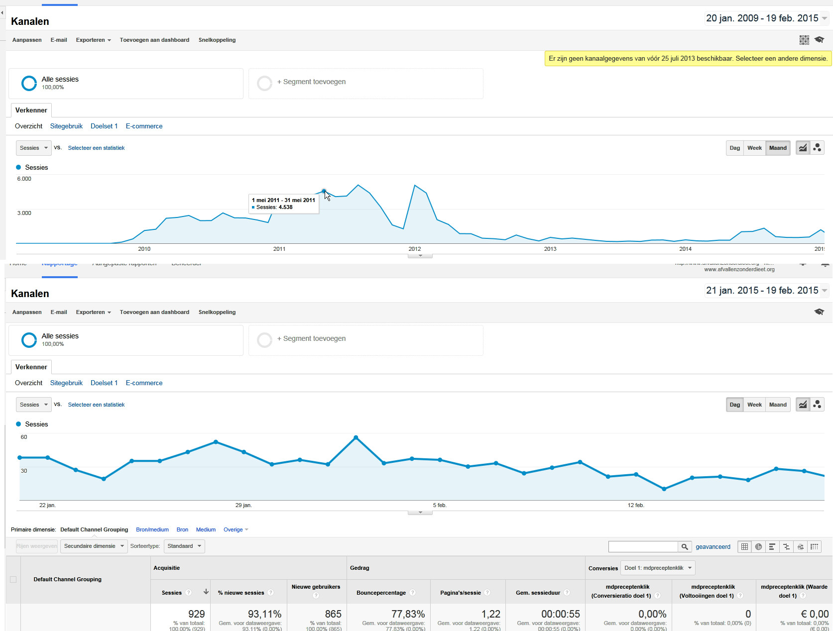Click Selecteer een statistiek in lower chart

[x=96, y=405]
